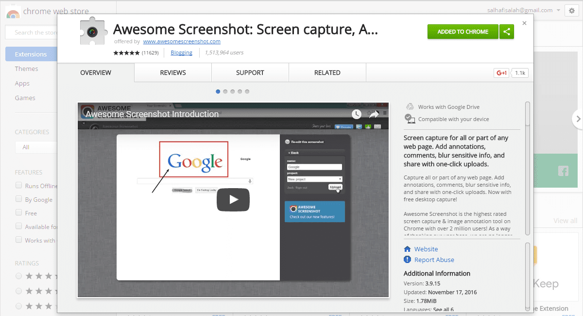Select Extensions in the sidebar
583x316 pixels.
(31, 54)
